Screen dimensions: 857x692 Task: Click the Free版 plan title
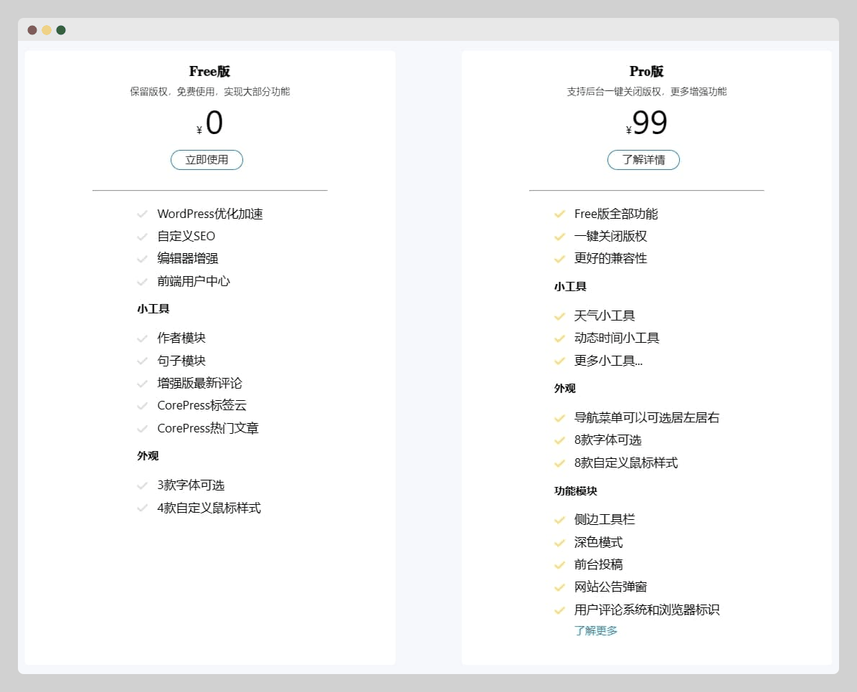pos(209,72)
